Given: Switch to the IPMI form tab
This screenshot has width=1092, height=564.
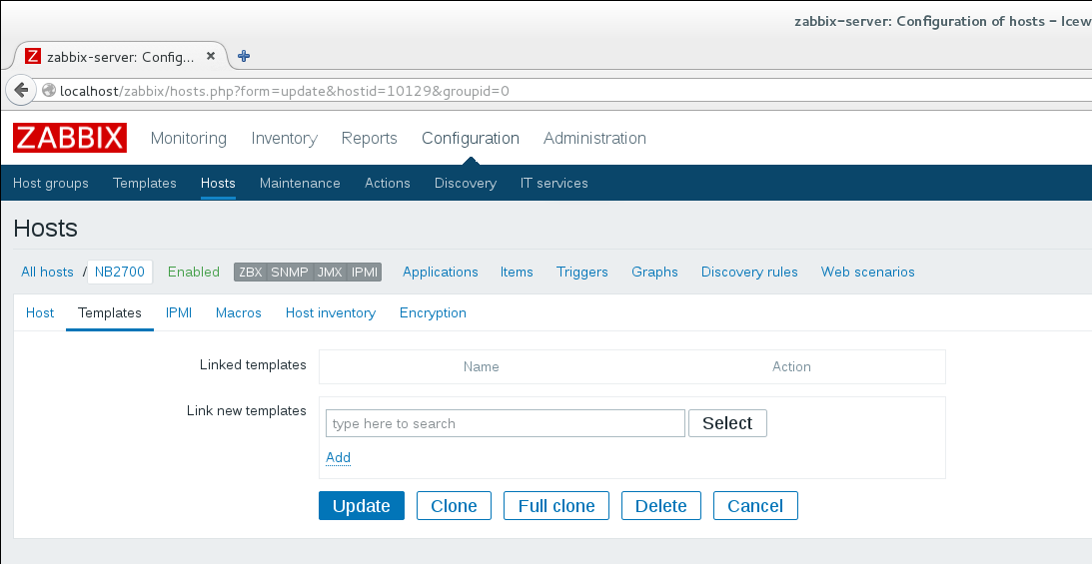Looking at the screenshot, I should tap(179, 313).
